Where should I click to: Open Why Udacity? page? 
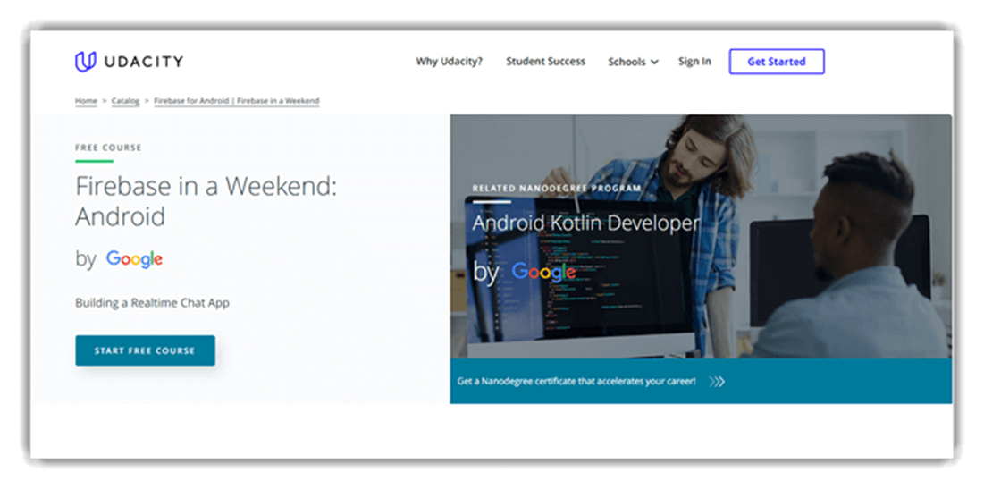coord(450,62)
